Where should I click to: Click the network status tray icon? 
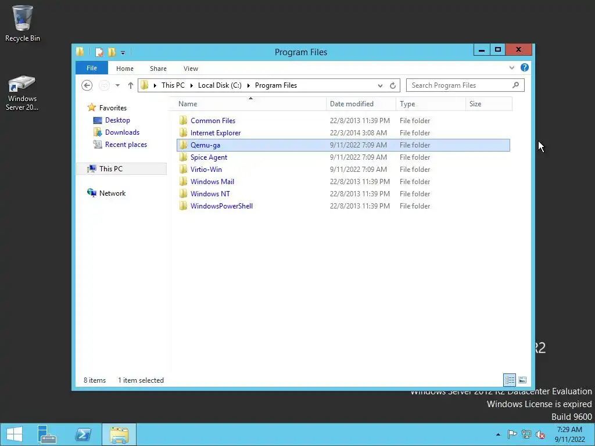[526, 434]
